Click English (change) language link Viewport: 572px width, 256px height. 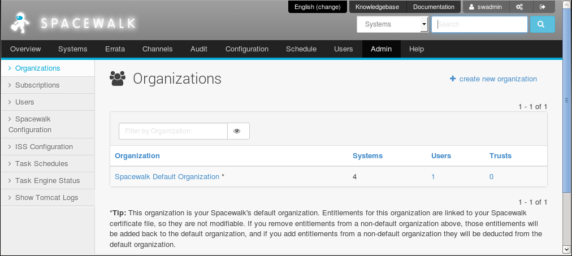coord(318,7)
